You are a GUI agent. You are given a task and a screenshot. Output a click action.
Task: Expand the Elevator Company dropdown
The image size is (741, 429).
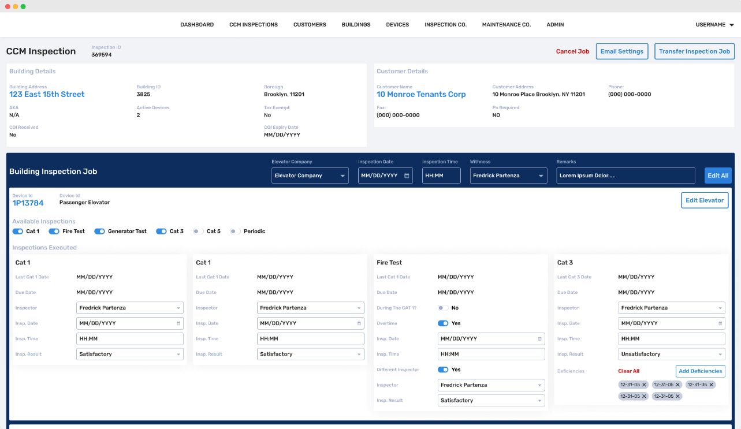(310, 176)
